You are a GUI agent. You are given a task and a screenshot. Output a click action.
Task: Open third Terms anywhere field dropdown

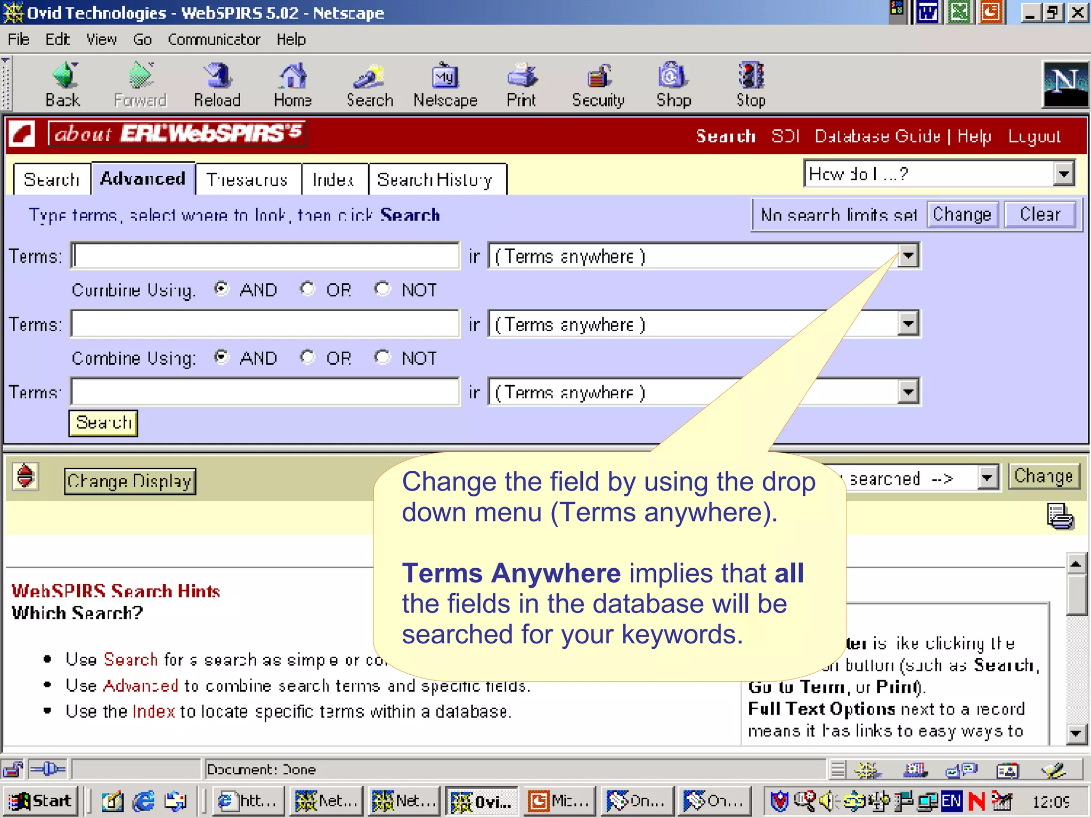pos(908,392)
